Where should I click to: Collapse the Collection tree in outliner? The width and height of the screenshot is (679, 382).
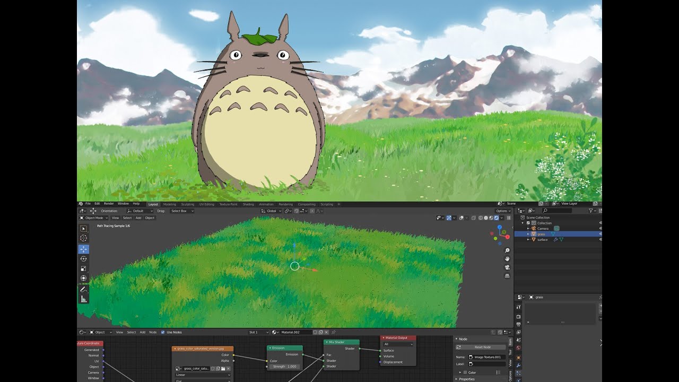click(522, 223)
